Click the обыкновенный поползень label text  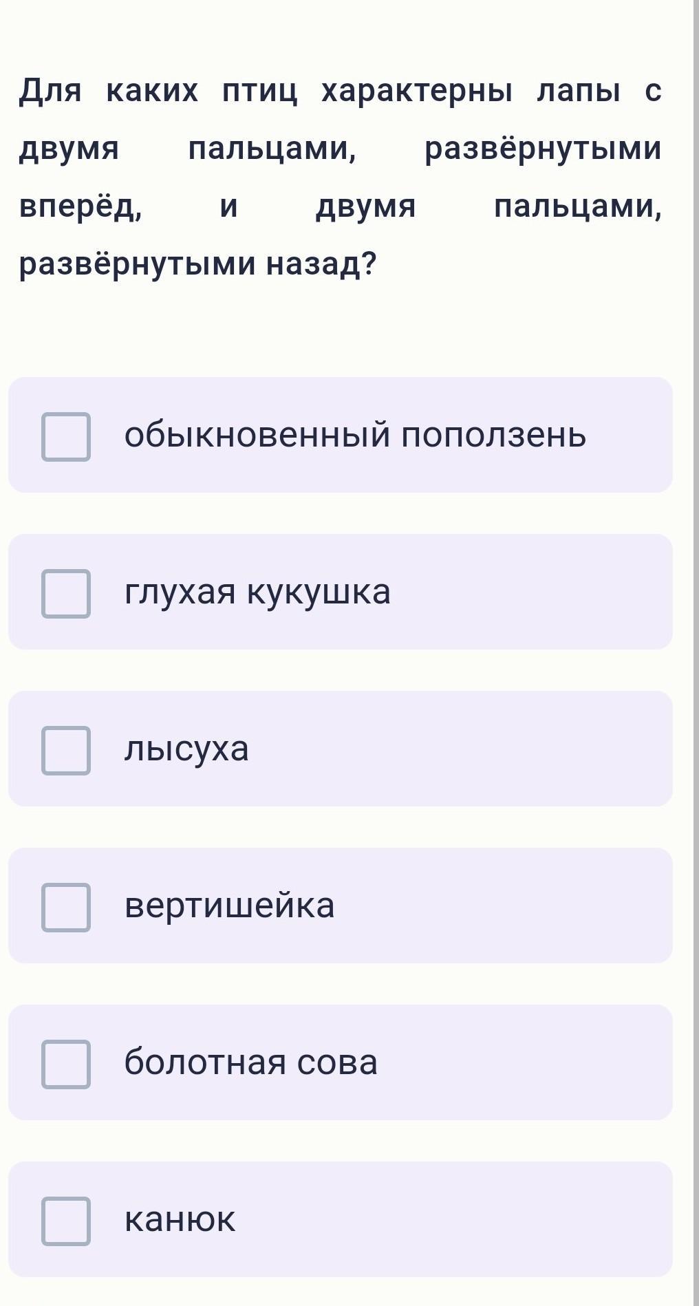pos(355,435)
